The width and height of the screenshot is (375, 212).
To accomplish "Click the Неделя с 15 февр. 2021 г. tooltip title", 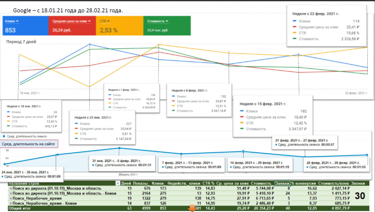I will coord(263,104).
